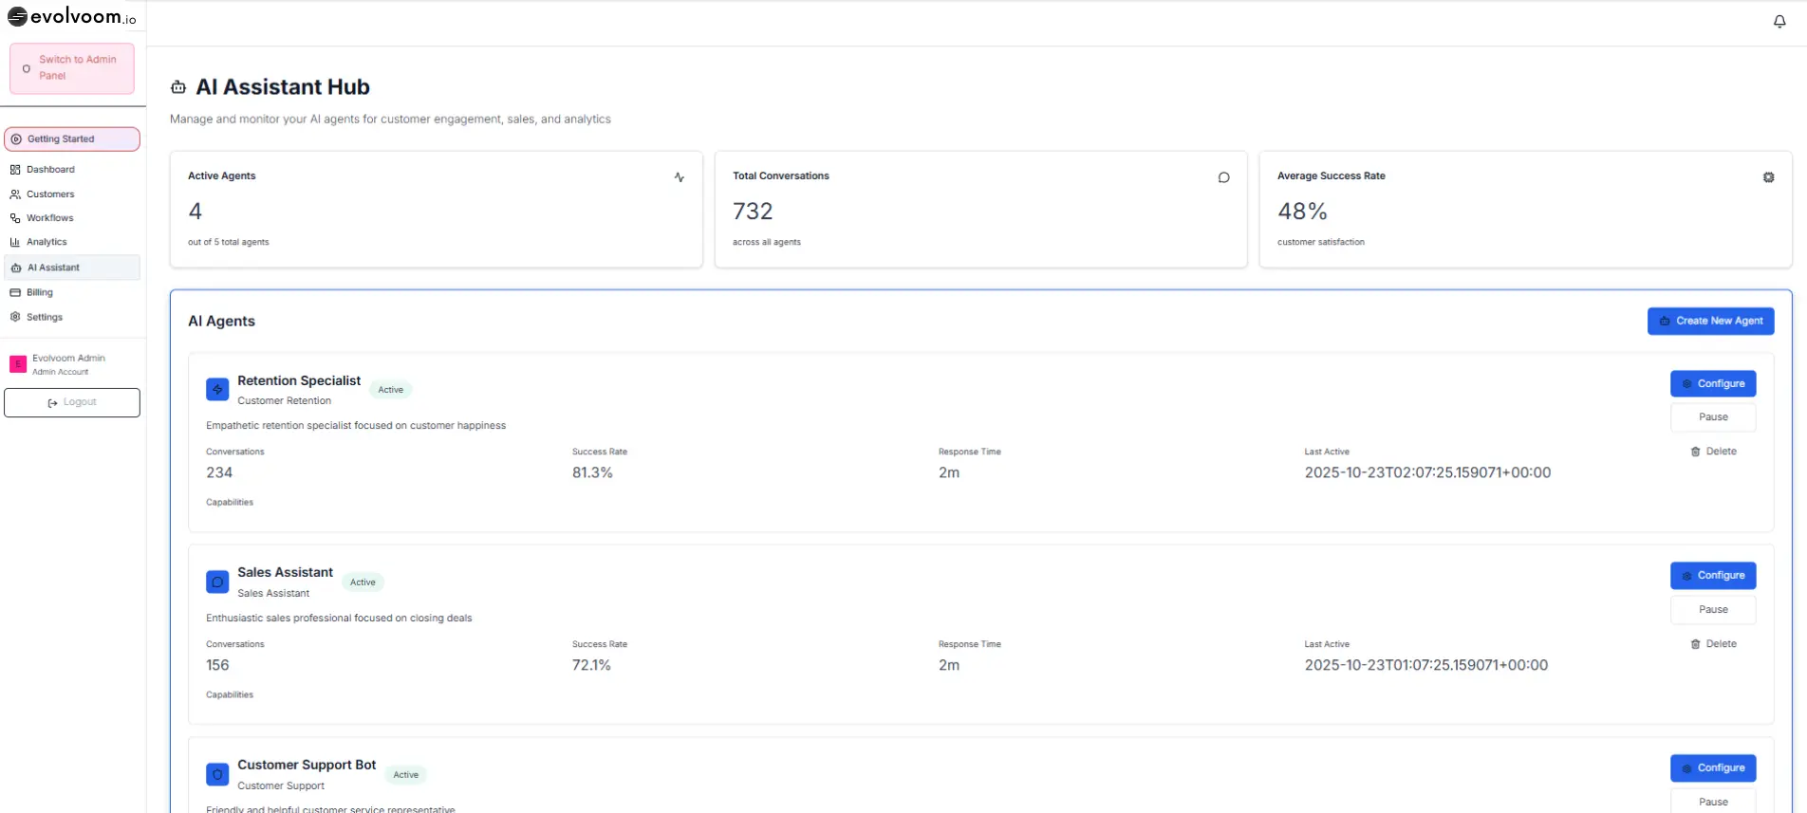Click the notification bell icon
Image resolution: width=1807 pixels, height=813 pixels.
tap(1779, 21)
